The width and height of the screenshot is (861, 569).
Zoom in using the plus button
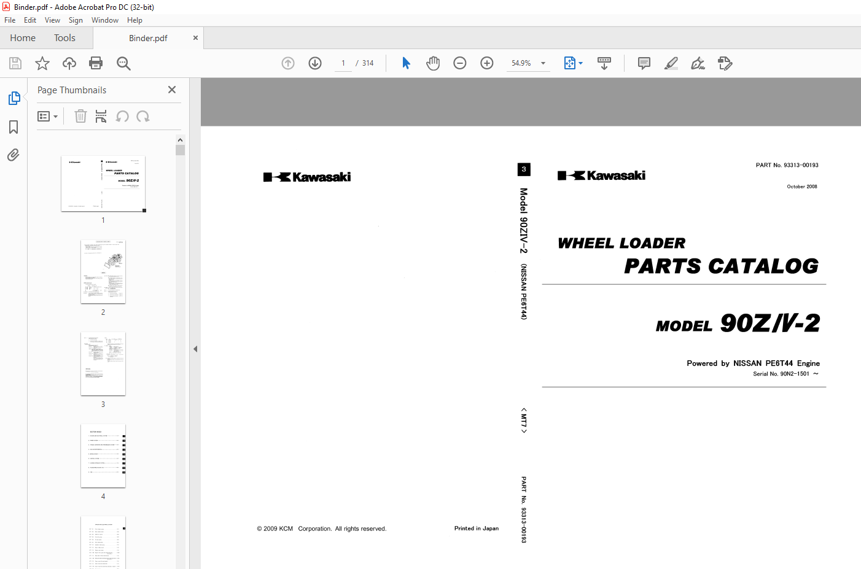coord(487,63)
